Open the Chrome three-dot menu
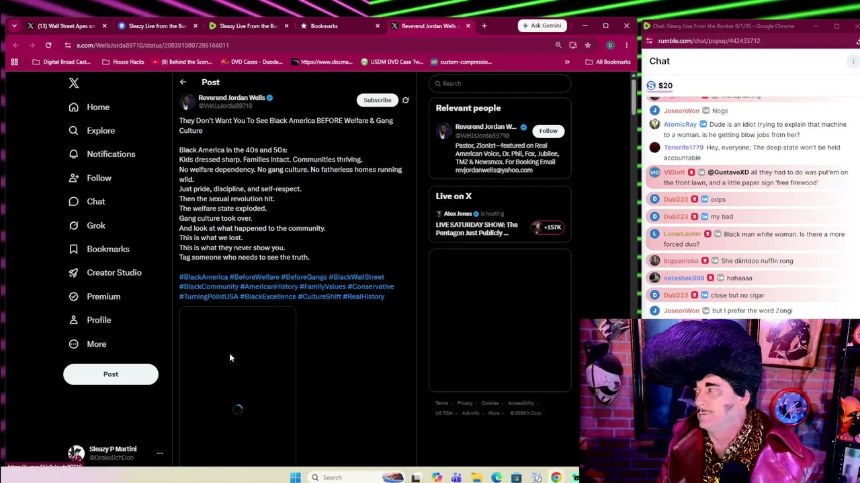 (x=626, y=45)
